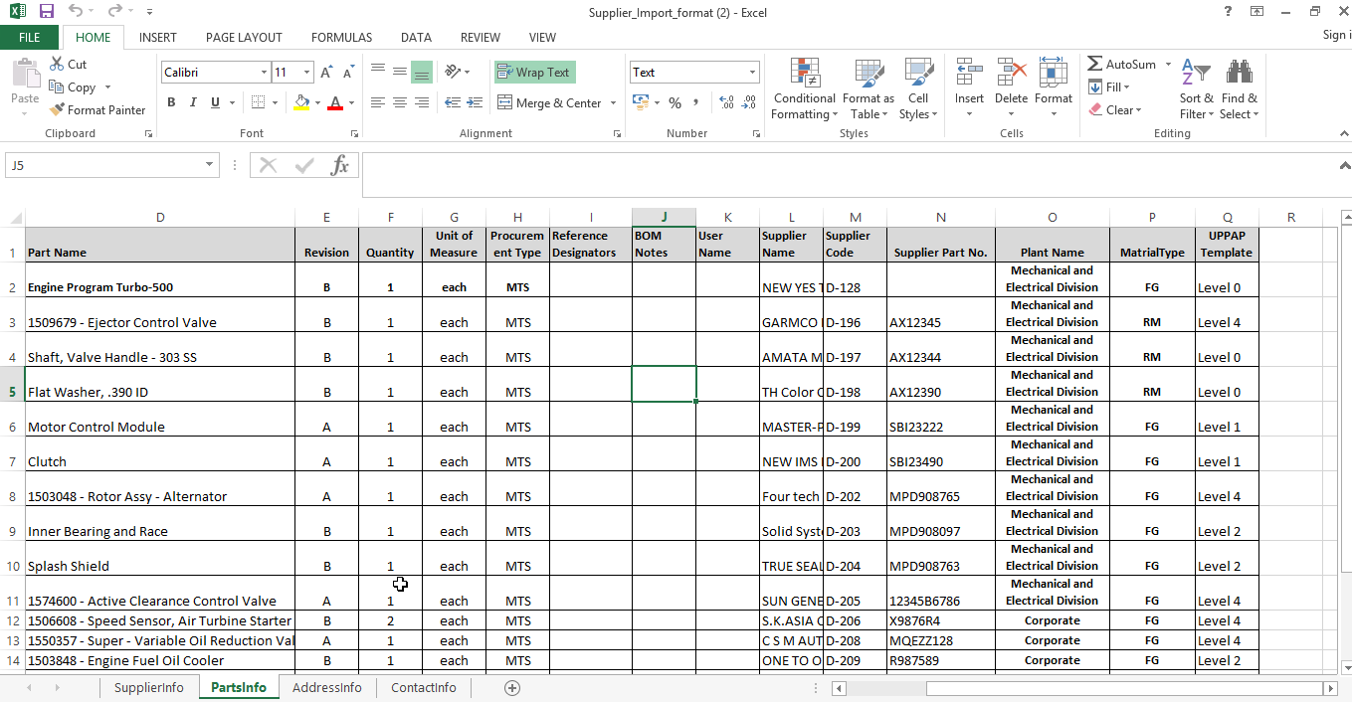
Task: Click the Fill button in Editing group
Action: pos(1108,88)
